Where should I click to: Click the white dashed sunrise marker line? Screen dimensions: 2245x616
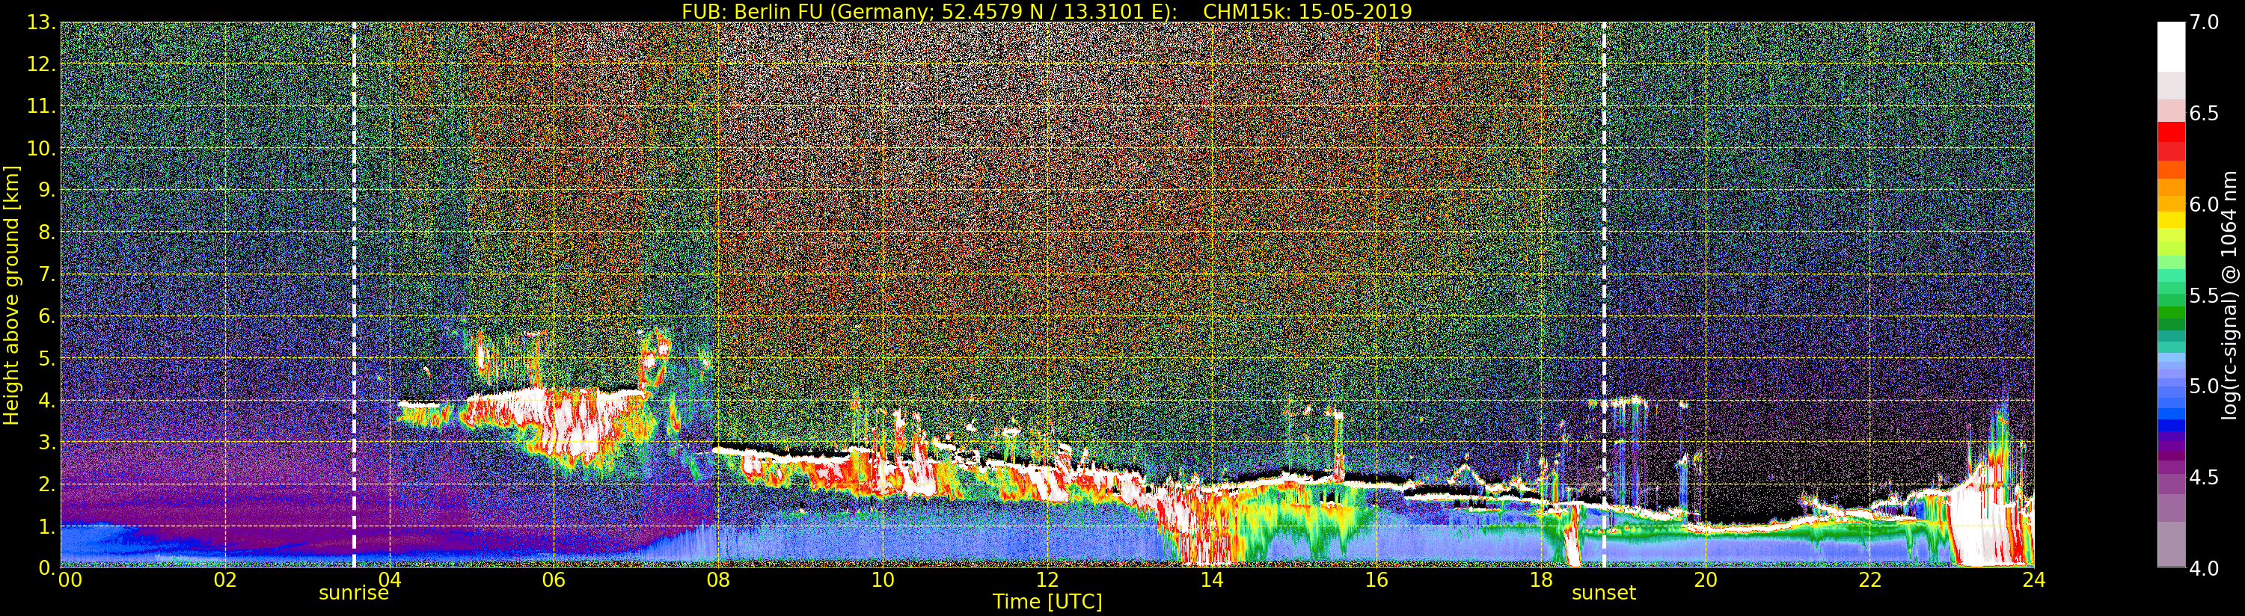tap(354, 295)
